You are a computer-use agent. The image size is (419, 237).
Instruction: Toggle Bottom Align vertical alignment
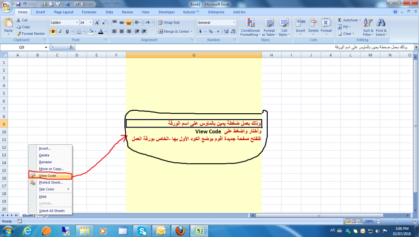[x=129, y=23]
